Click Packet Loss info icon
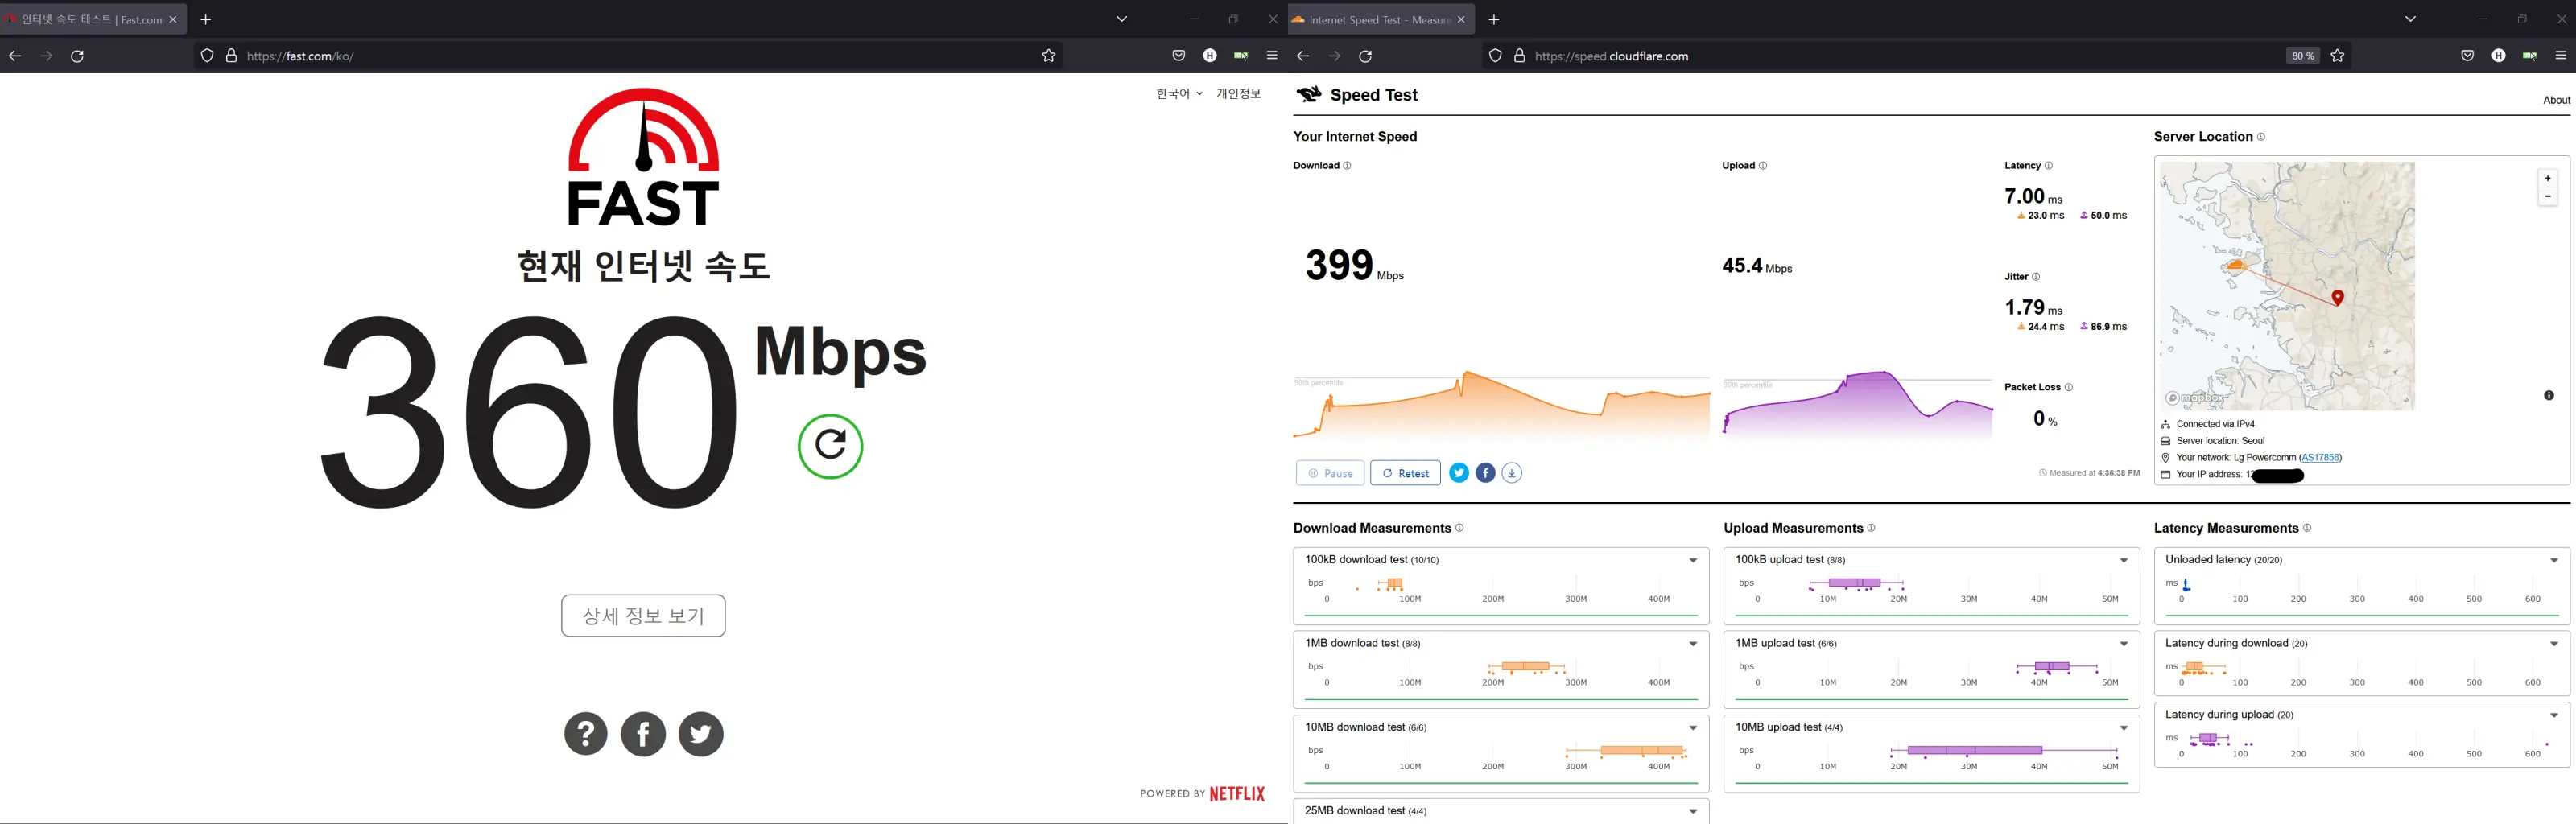This screenshot has width=2576, height=824. [x=2069, y=387]
